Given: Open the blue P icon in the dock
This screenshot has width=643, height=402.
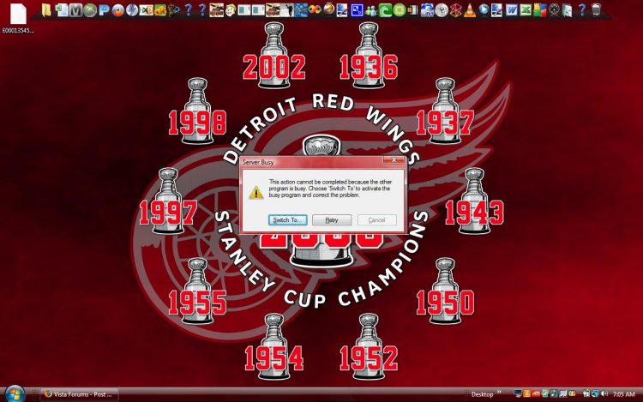Looking at the screenshot, I should (104, 10).
